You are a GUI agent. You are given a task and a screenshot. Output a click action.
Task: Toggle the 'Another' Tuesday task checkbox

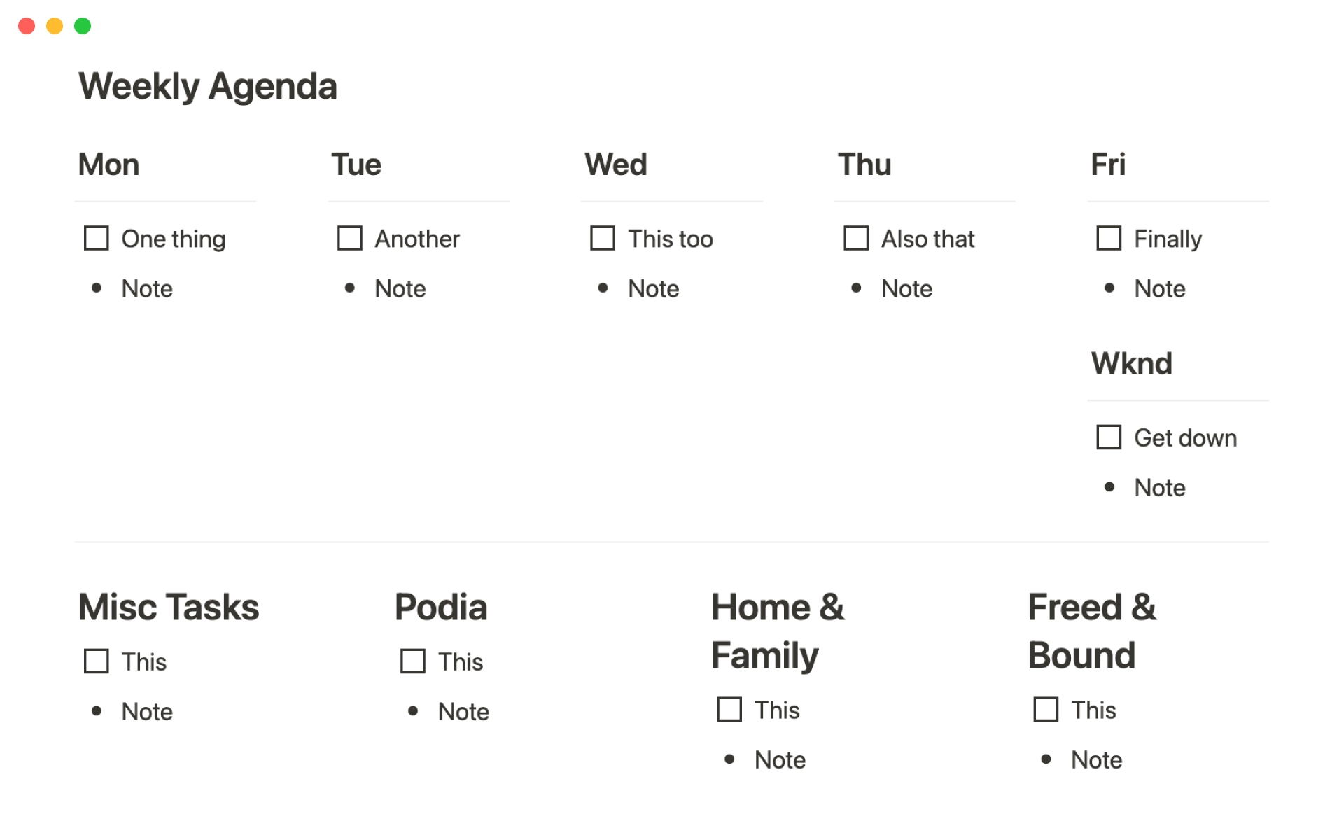349,237
